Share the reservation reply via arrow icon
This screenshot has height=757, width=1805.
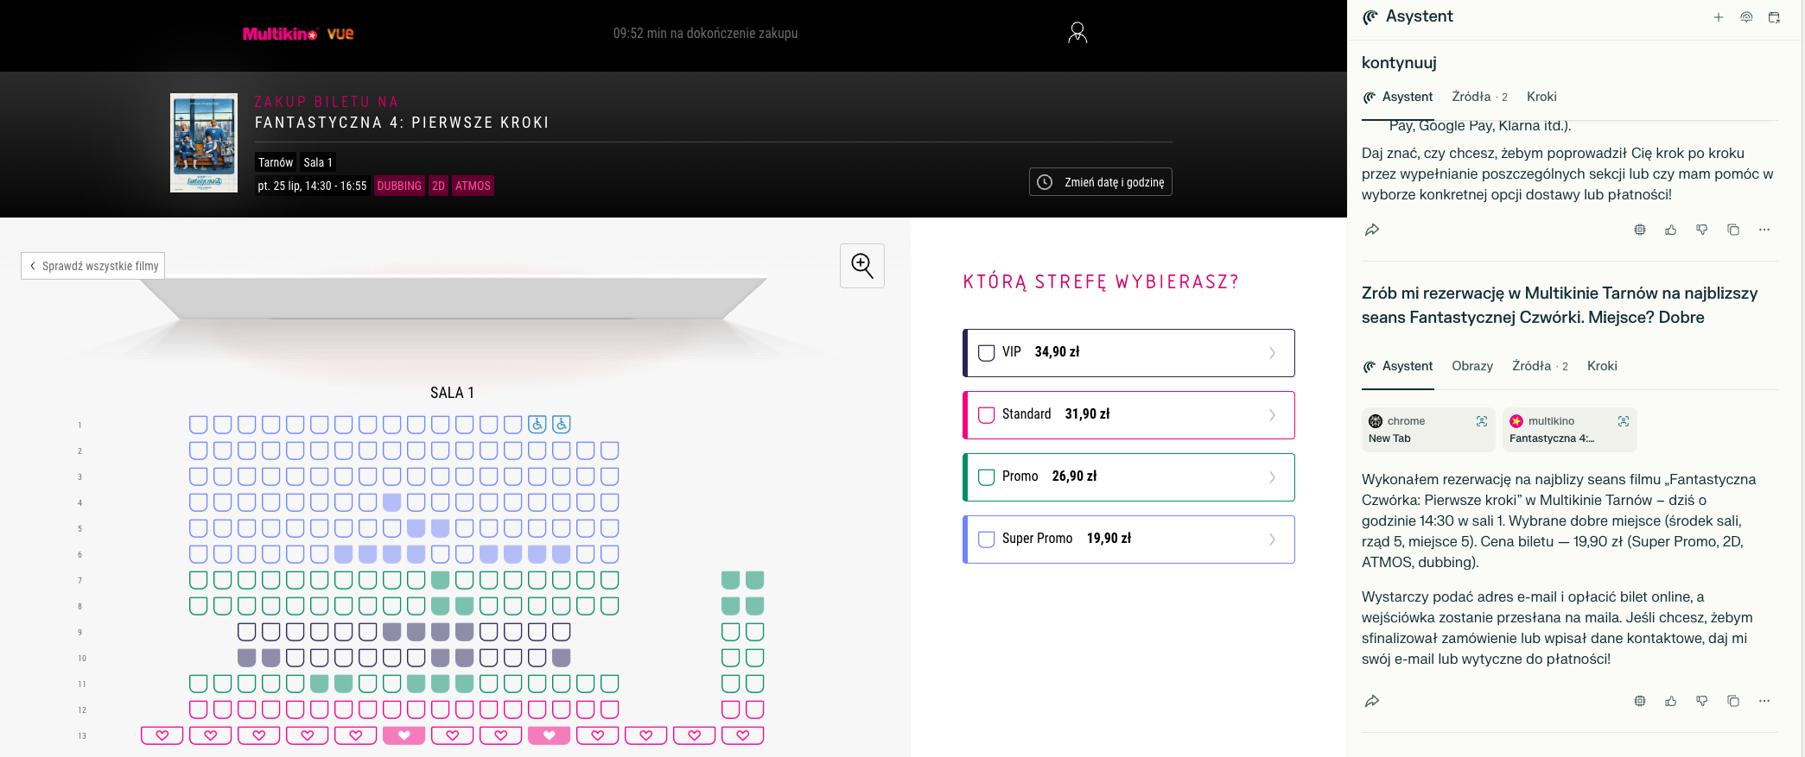(1372, 701)
